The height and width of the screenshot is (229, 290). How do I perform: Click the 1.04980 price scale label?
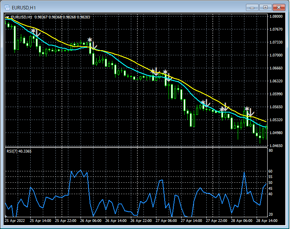coord(276,133)
